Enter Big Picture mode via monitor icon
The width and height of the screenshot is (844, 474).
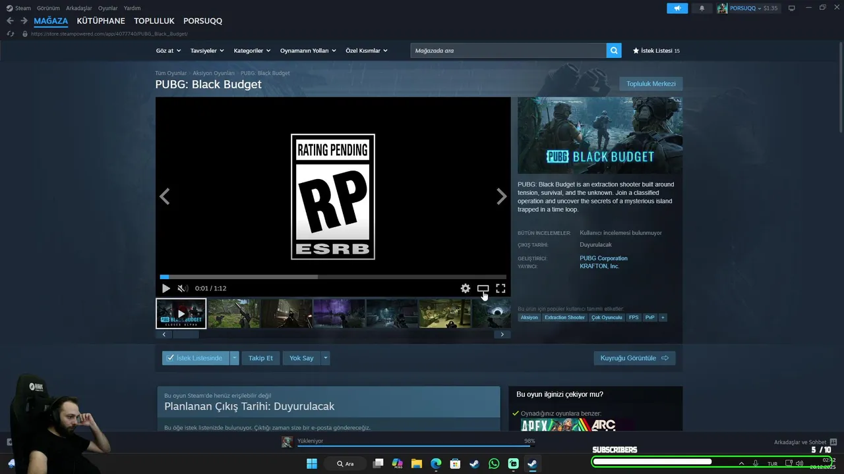[x=792, y=8]
